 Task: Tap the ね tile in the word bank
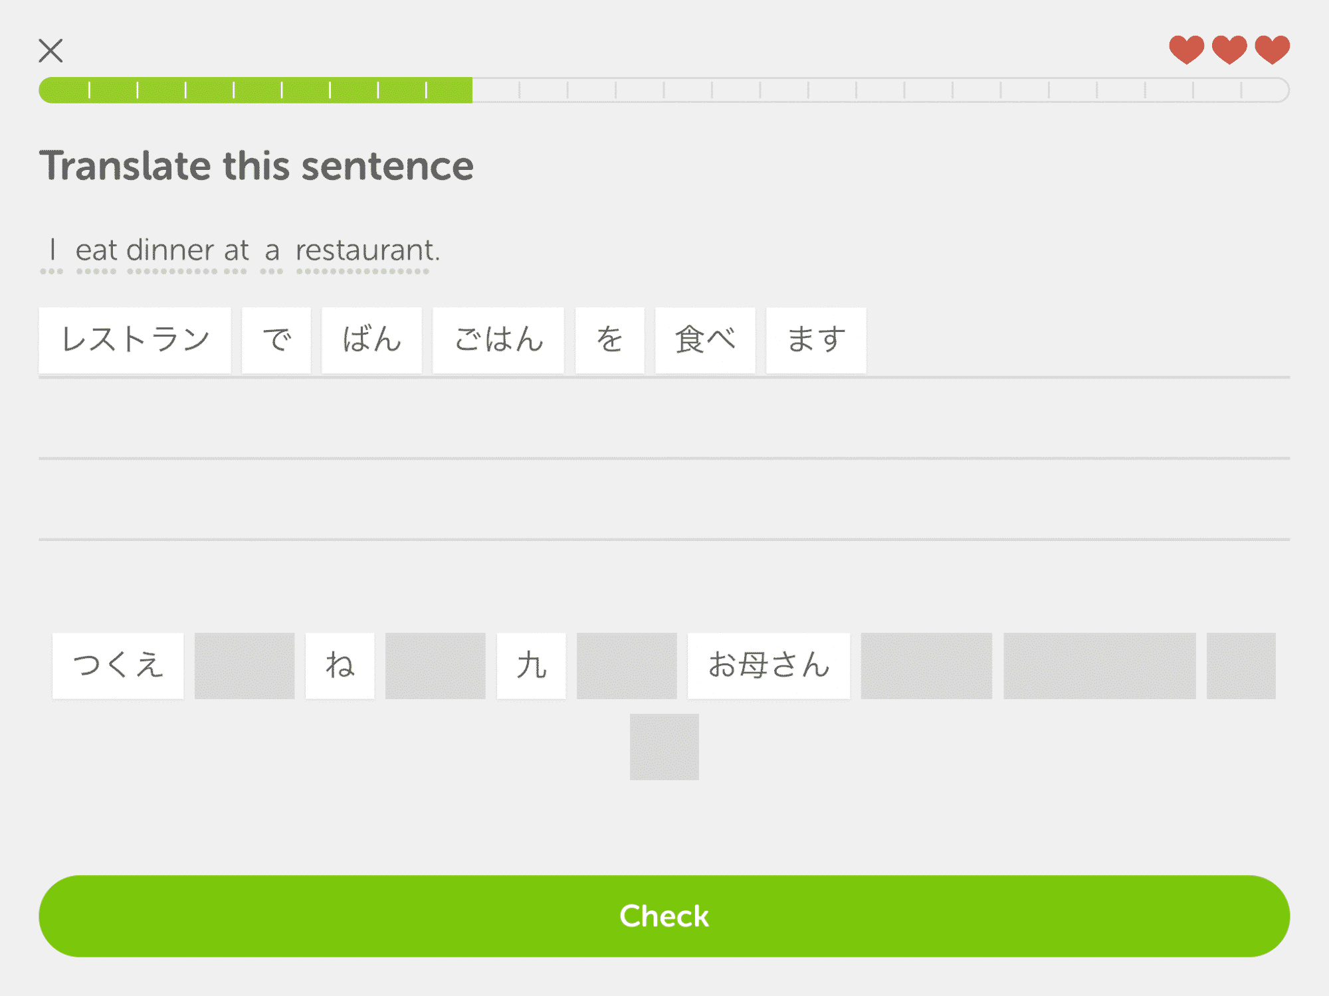[x=339, y=666]
